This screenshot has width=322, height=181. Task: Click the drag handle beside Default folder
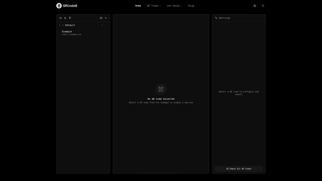pos(59,25)
